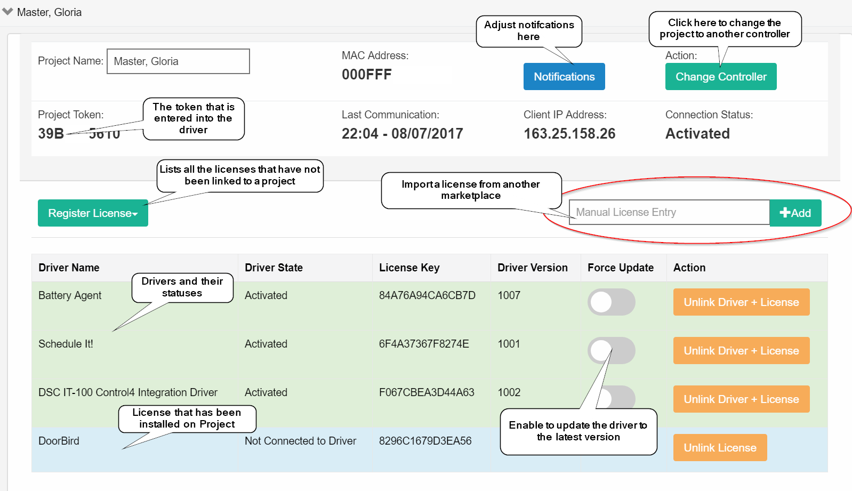852x491 pixels.
Task: Unlink DSC IT-100 driver and license
Action: 741,399
